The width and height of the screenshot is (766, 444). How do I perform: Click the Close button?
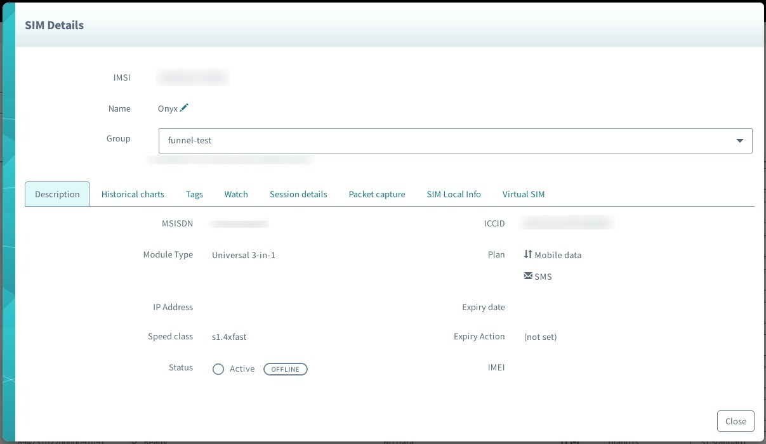pyautogui.click(x=736, y=421)
